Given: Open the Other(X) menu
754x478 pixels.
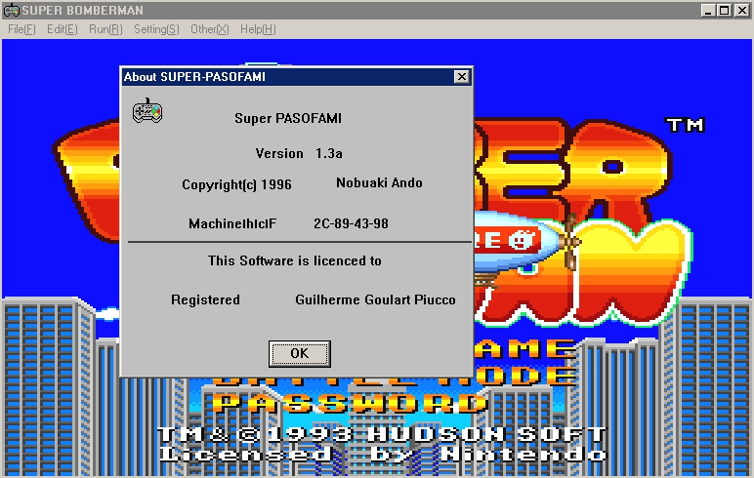Looking at the screenshot, I should point(210,29).
